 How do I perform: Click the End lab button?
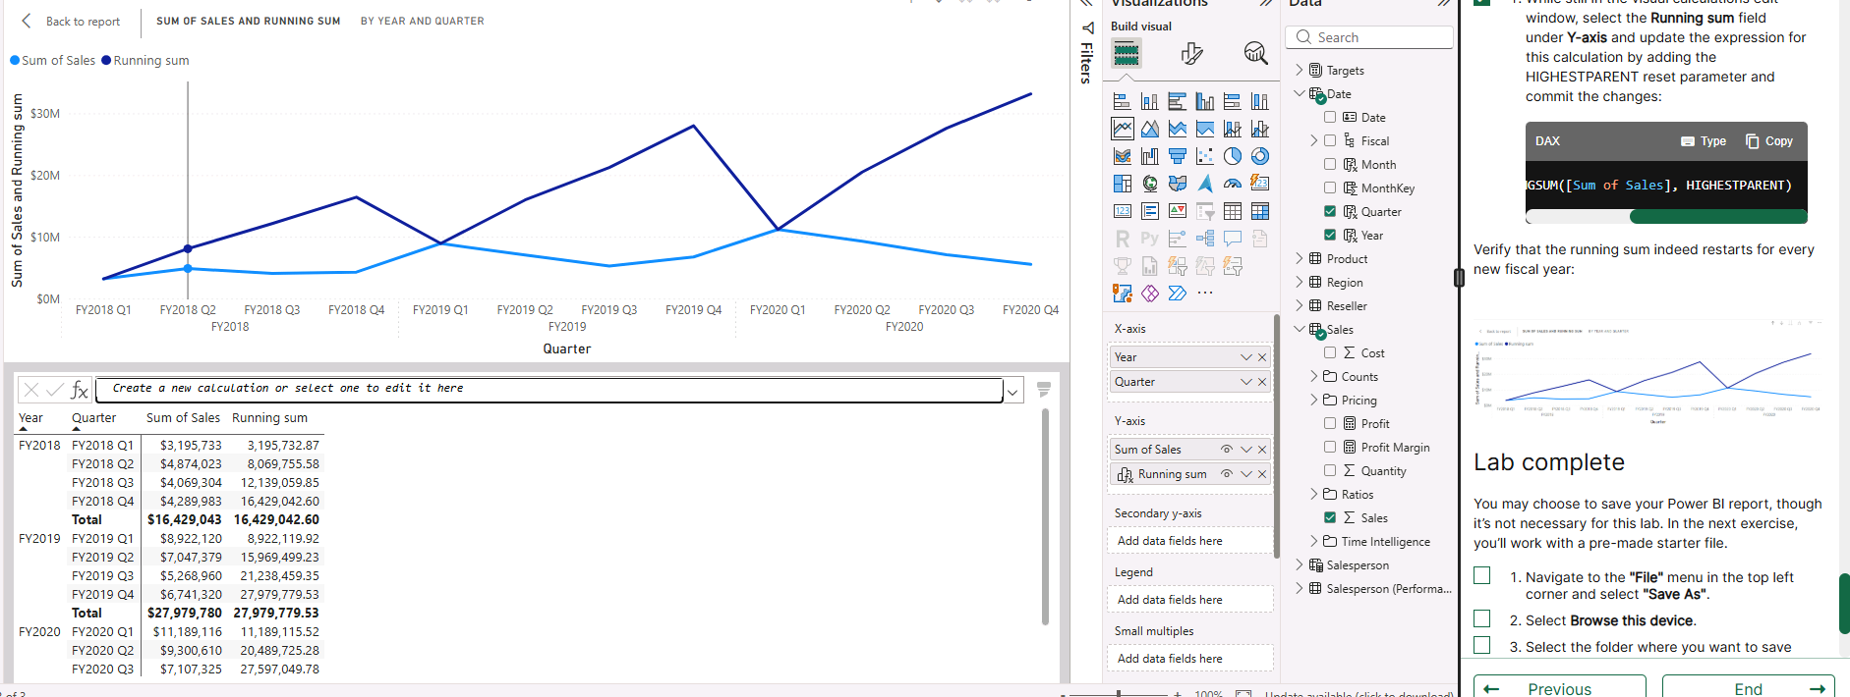(x=1748, y=687)
